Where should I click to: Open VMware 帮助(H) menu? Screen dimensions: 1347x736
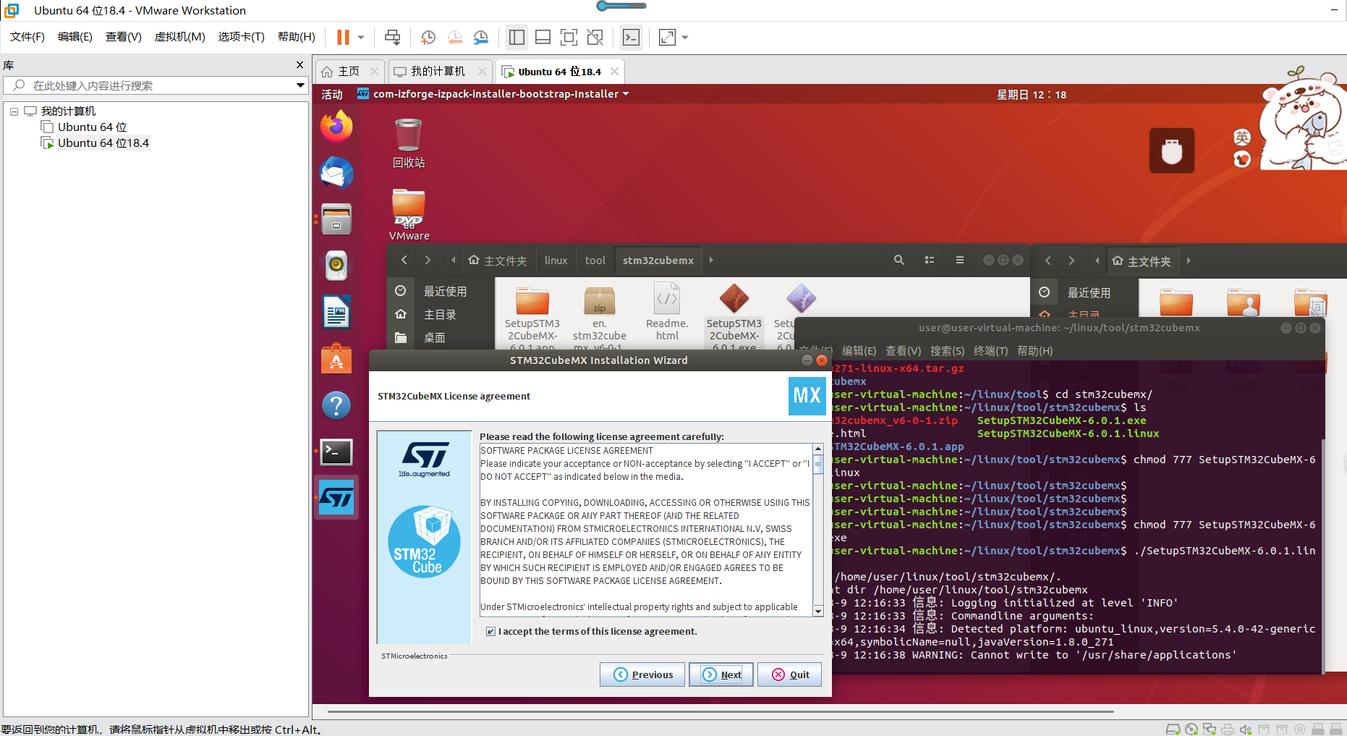click(x=297, y=37)
